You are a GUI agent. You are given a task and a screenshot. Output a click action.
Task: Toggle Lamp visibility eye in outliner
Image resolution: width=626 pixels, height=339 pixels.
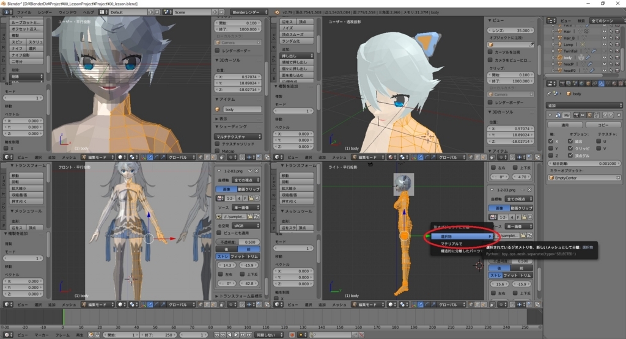[604, 44]
